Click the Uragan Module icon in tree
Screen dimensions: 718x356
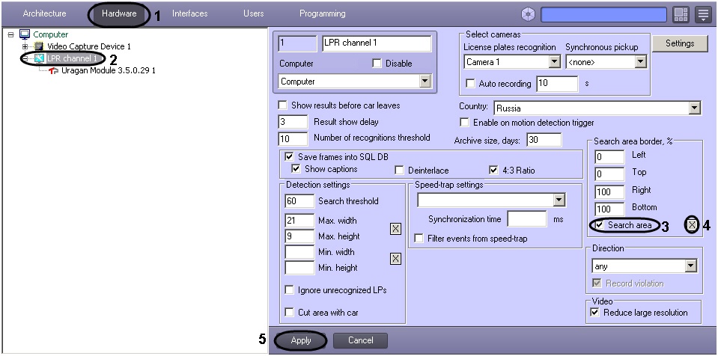[x=54, y=70]
